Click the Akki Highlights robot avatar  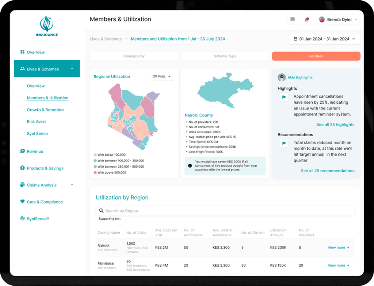[282, 77]
